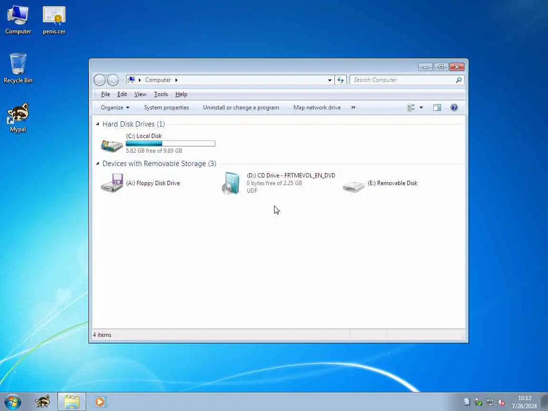Open the recent pages dropdown arrow
The image size is (548, 411).
(122, 80)
